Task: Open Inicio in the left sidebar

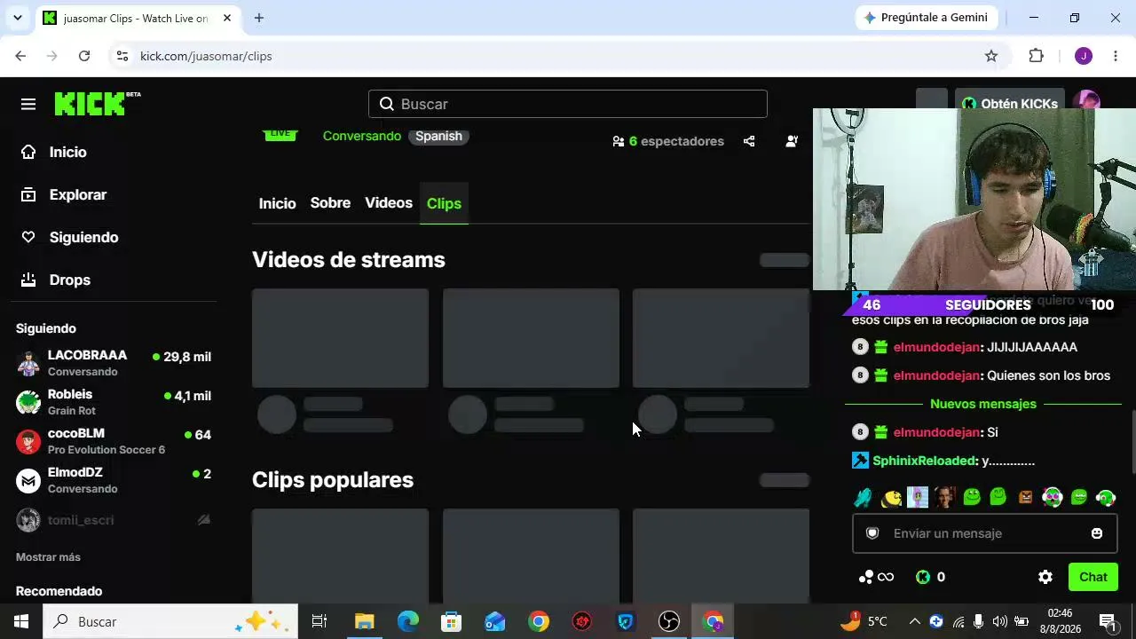Action: click(x=54, y=152)
